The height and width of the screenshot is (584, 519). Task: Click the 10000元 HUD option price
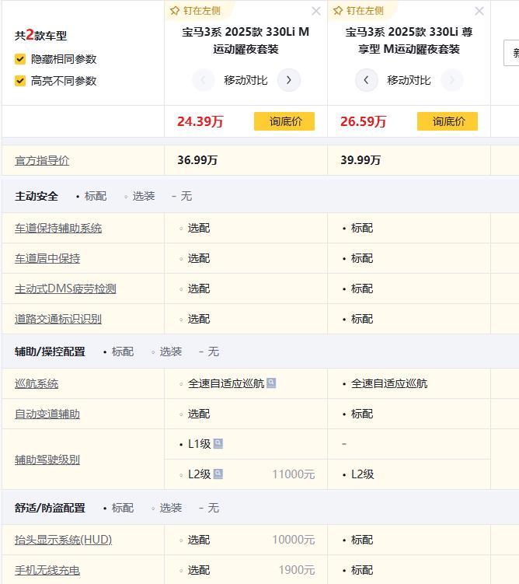point(294,540)
